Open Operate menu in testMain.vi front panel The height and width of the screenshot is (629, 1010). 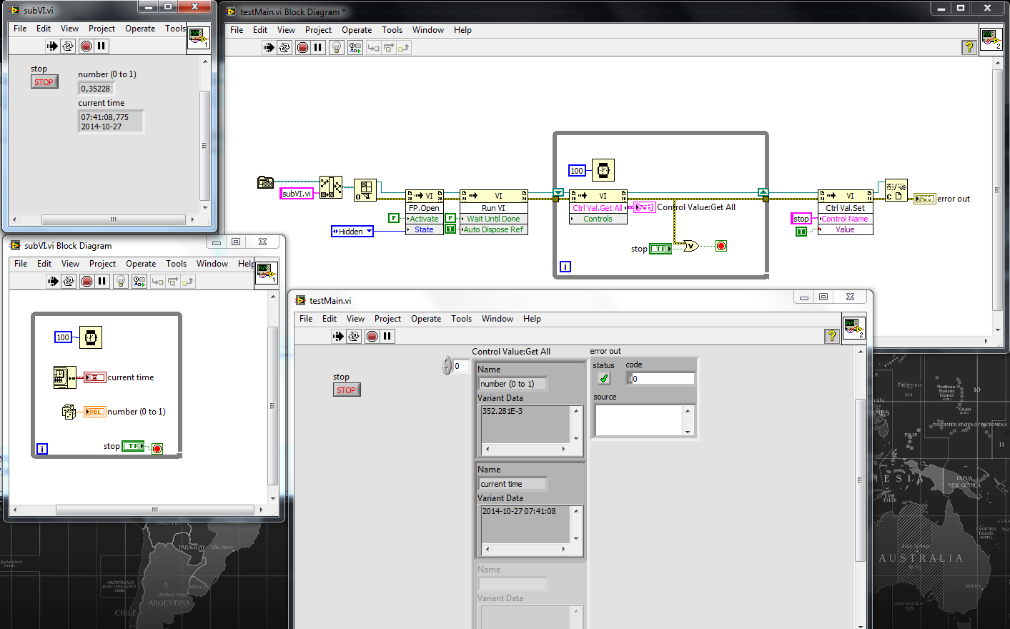[x=426, y=319]
